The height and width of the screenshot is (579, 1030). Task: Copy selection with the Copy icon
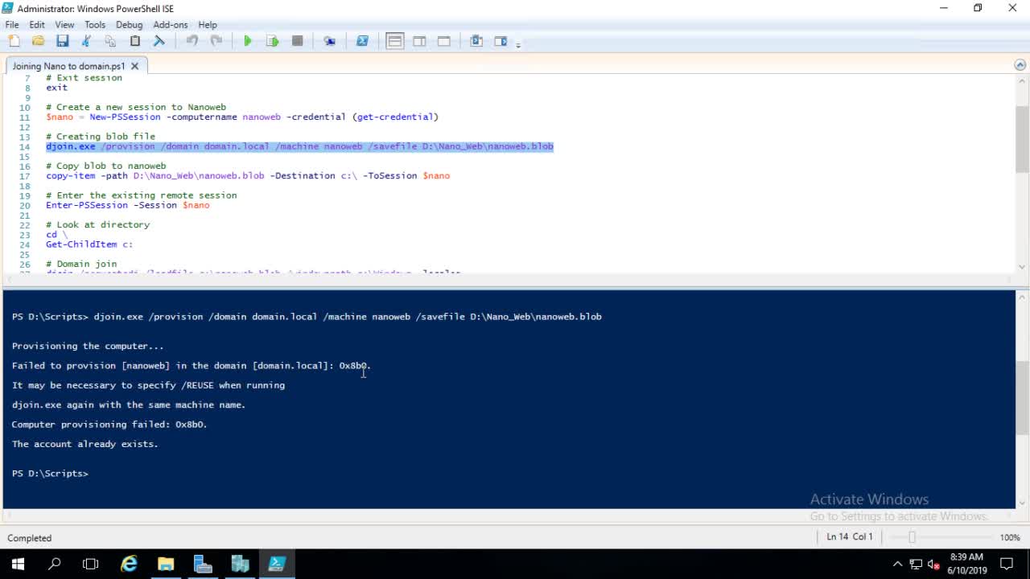[x=110, y=41]
